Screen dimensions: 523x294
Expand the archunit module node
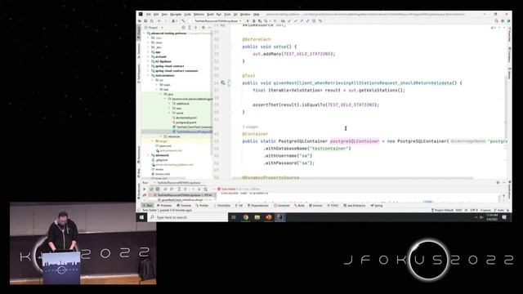[149, 56]
